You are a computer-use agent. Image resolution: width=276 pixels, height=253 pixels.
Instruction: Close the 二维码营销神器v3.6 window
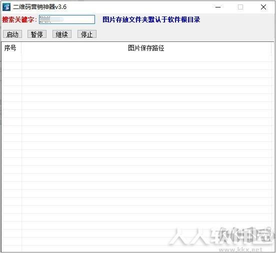click(263, 7)
